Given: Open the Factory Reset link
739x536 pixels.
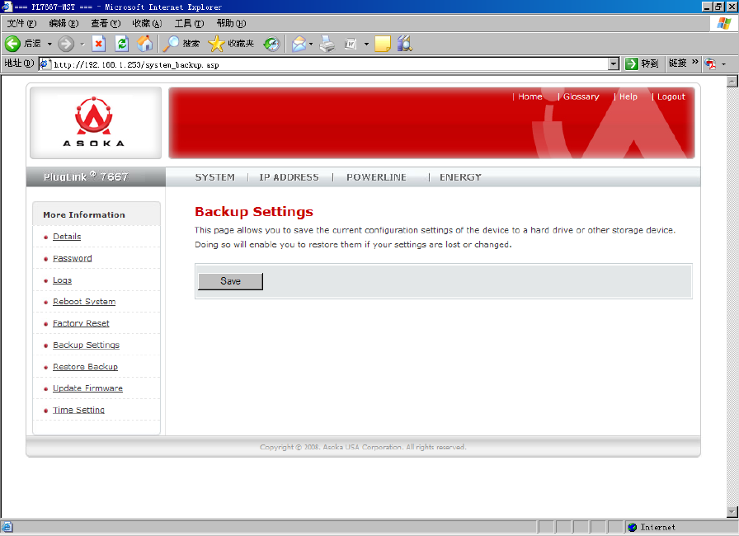Looking at the screenshot, I should pyautogui.click(x=81, y=323).
